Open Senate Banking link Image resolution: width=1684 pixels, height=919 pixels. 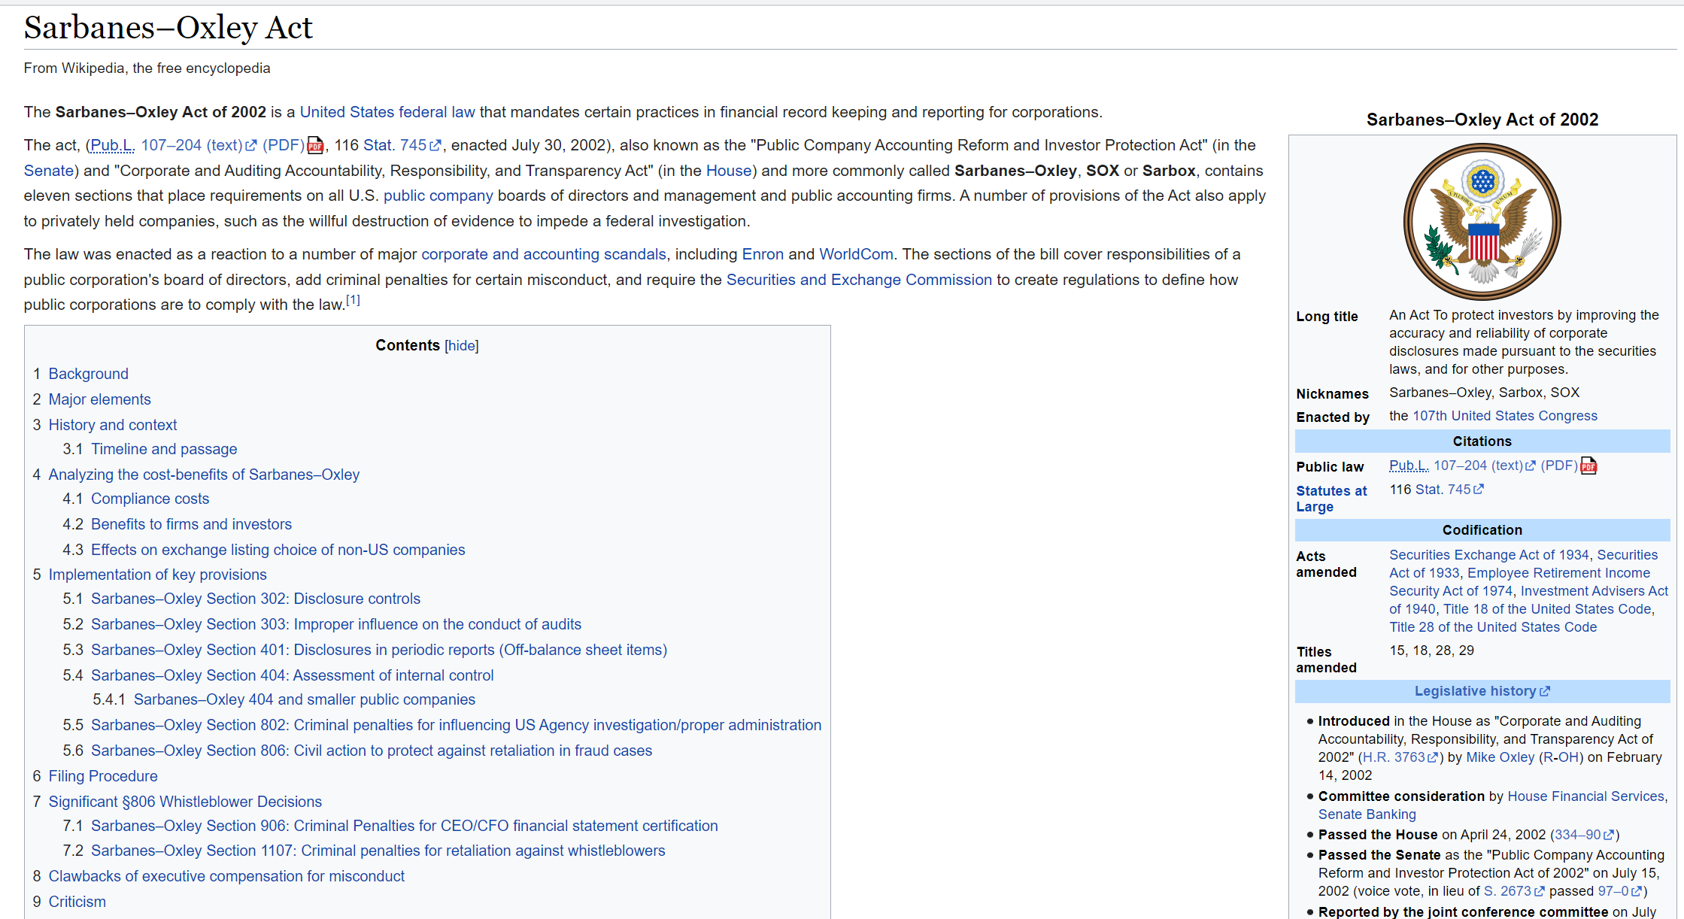click(1367, 814)
